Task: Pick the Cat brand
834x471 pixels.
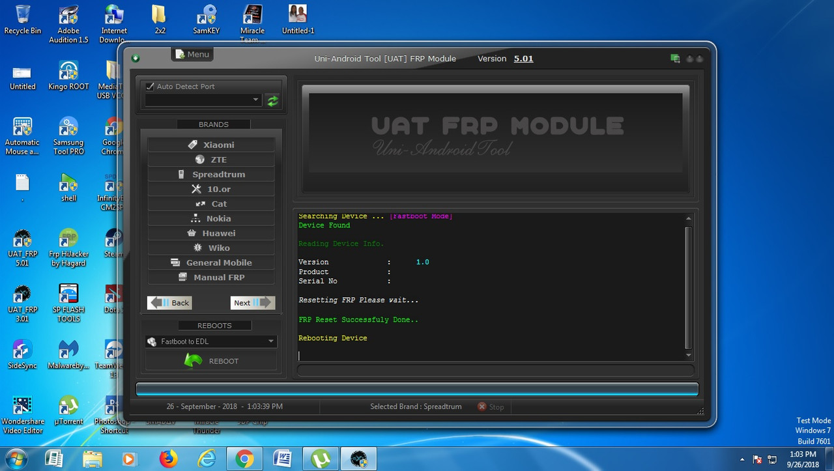Action: click(x=211, y=204)
